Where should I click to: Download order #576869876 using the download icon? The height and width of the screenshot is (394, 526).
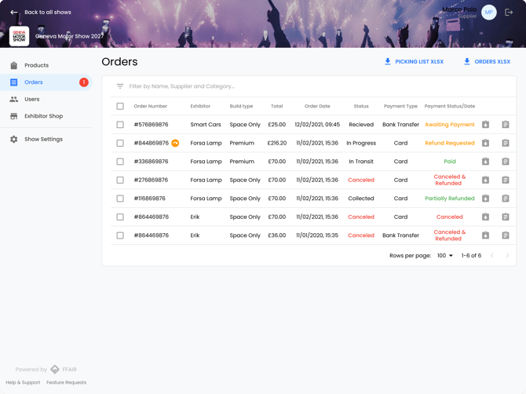(x=485, y=125)
